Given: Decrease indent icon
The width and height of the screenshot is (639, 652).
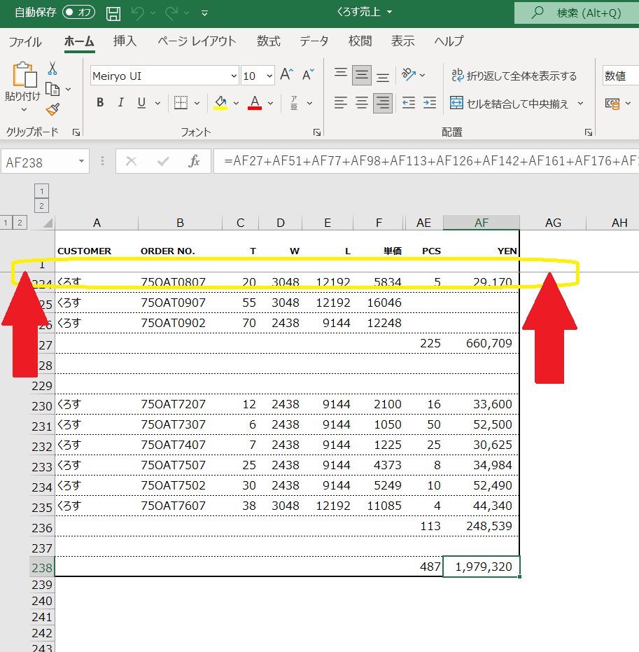Looking at the screenshot, I should click(409, 103).
